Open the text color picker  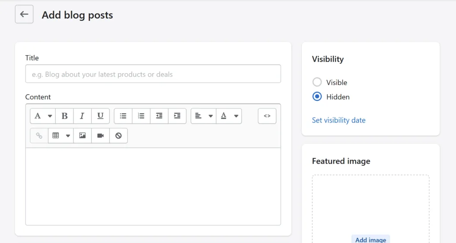(x=229, y=116)
